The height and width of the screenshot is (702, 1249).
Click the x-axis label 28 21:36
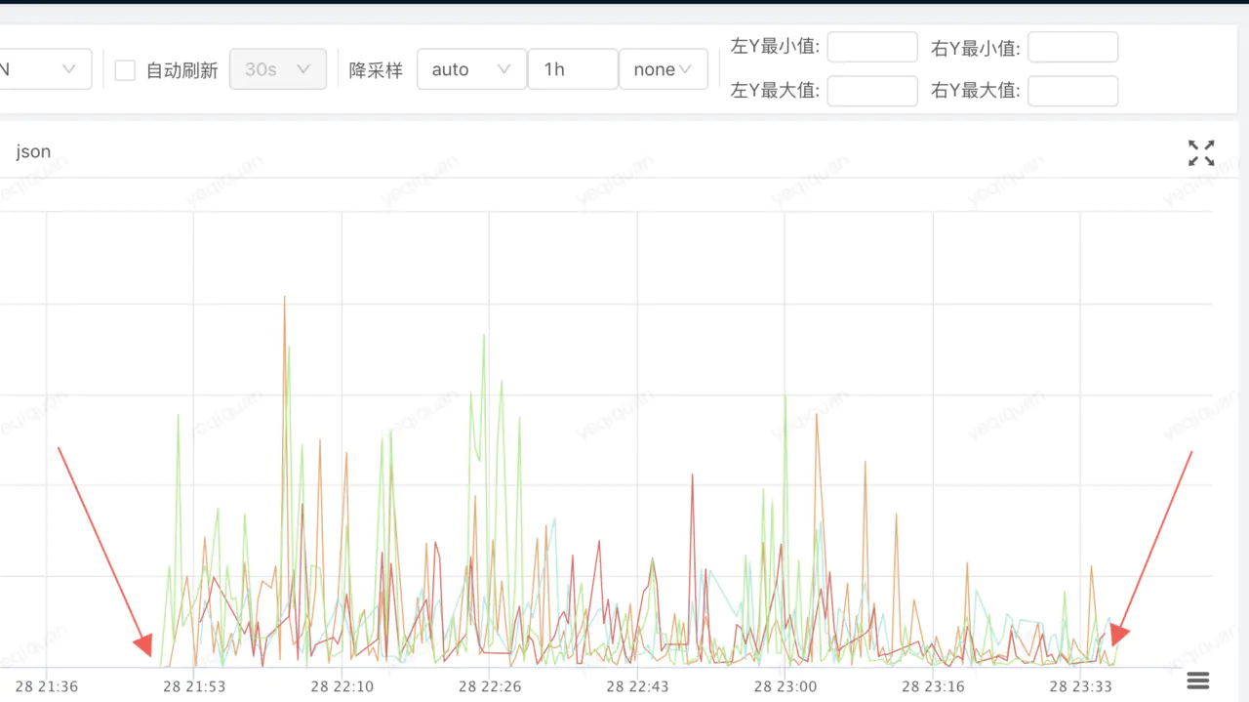46,686
